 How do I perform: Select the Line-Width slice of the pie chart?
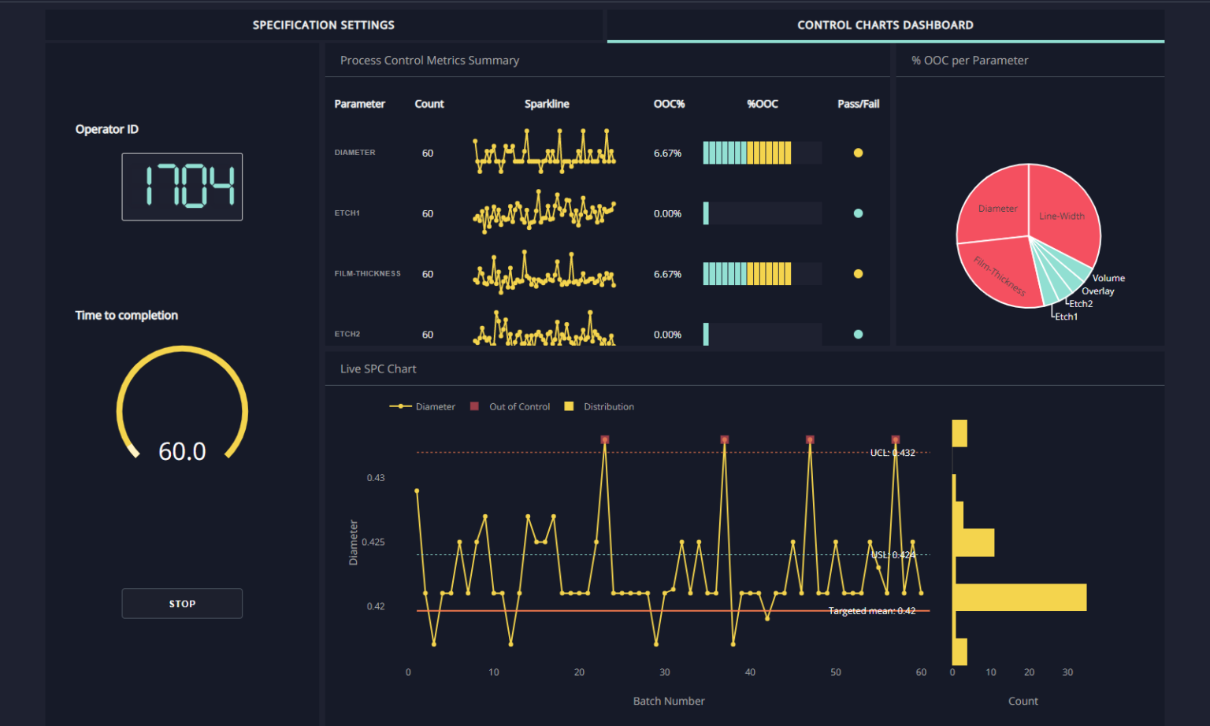tap(1062, 216)
